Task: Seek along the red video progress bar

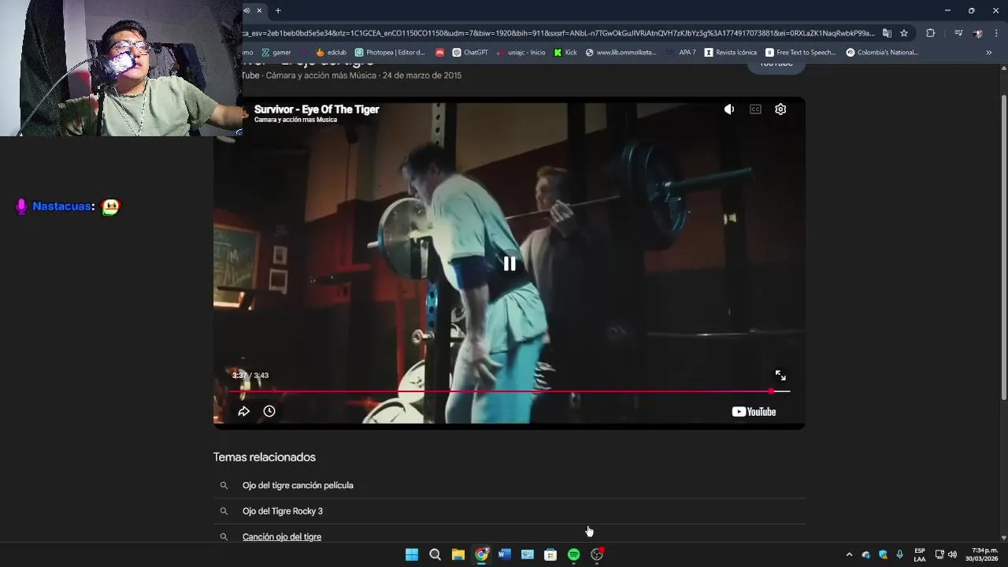Action: click(x=510, y=391)
